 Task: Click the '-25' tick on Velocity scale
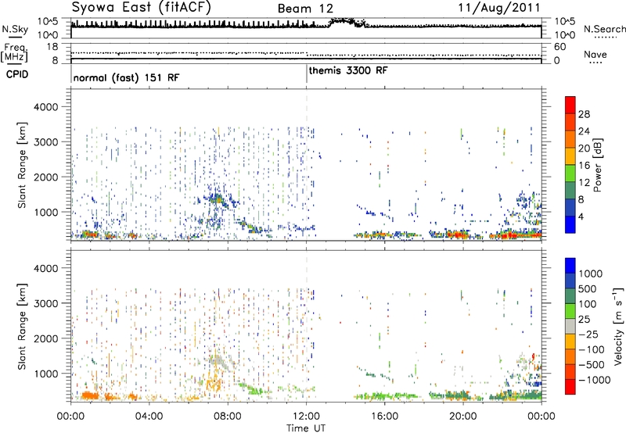pyautogui.click(x=588, y=334)
